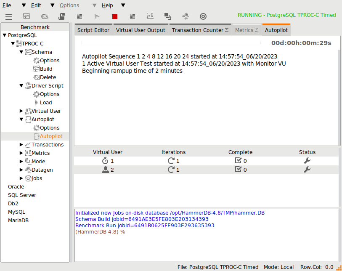Expand the Jobs tree node
The image size is (342, 271).
tap(21, 178)
